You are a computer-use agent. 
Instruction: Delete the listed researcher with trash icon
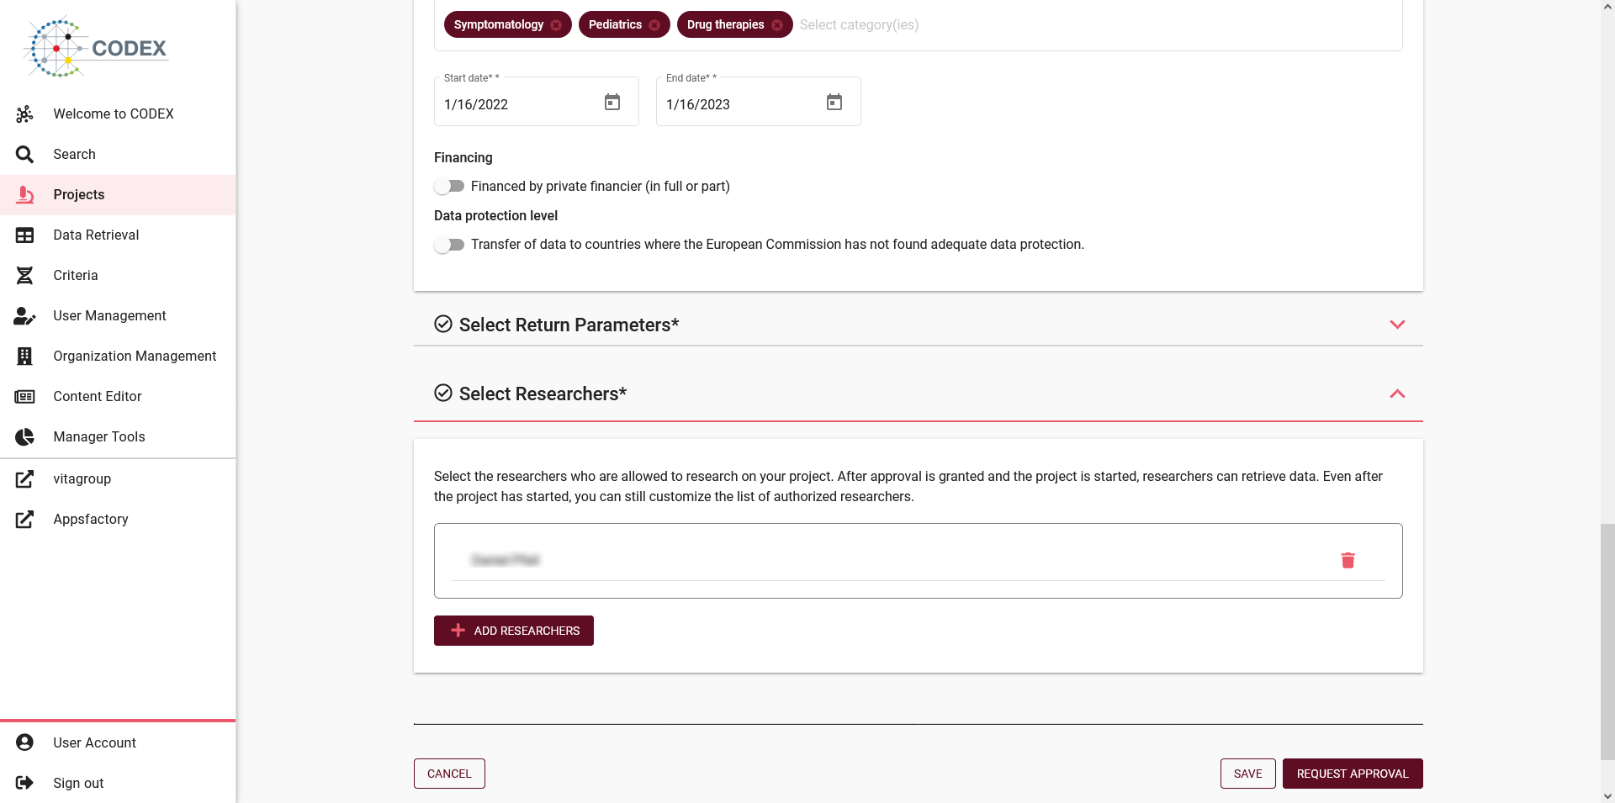1348,560
